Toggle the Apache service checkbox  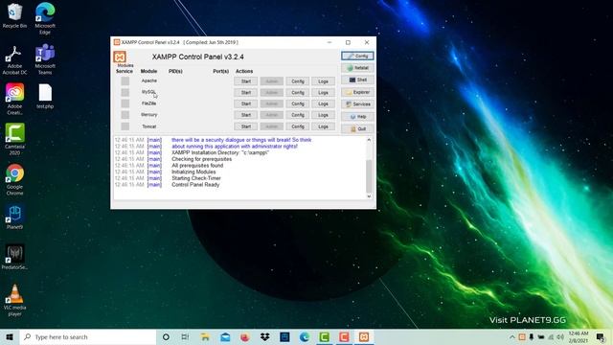click(125, 80)
